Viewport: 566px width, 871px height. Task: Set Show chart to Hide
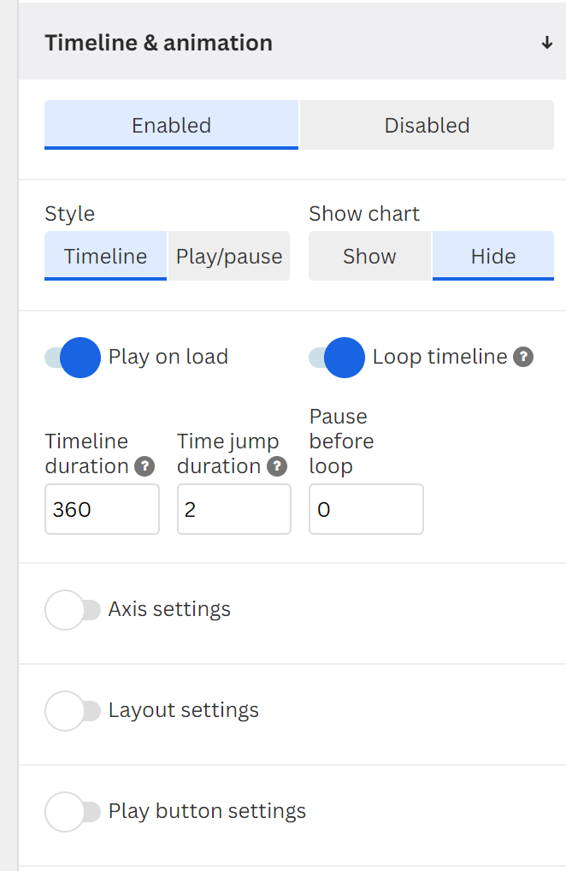coord(493,256)
